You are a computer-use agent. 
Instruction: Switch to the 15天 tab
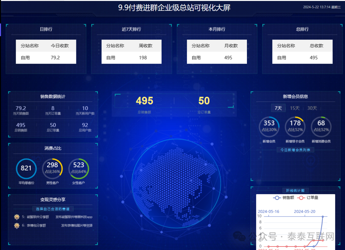point(295,108)
